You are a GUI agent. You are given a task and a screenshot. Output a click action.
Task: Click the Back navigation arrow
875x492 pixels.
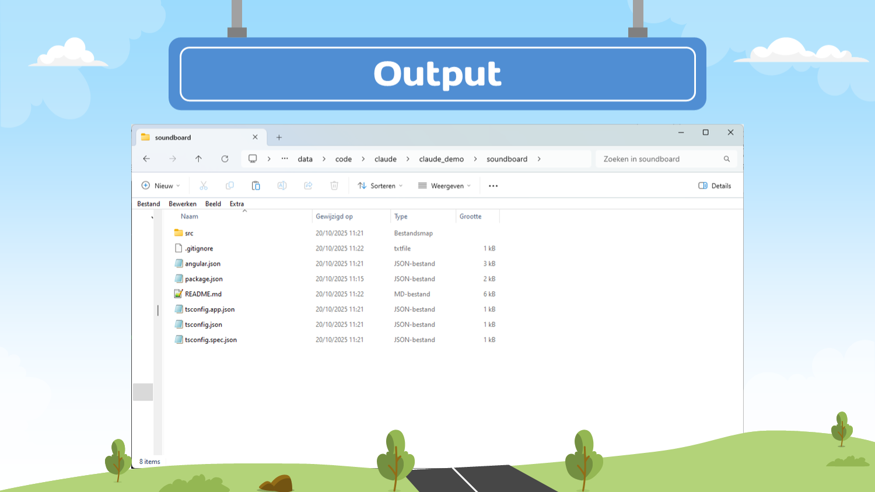pyautogui.click(x=146, y=159)
